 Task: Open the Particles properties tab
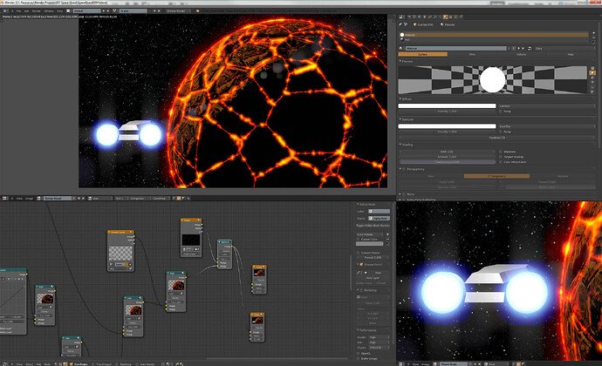point(455,17)
